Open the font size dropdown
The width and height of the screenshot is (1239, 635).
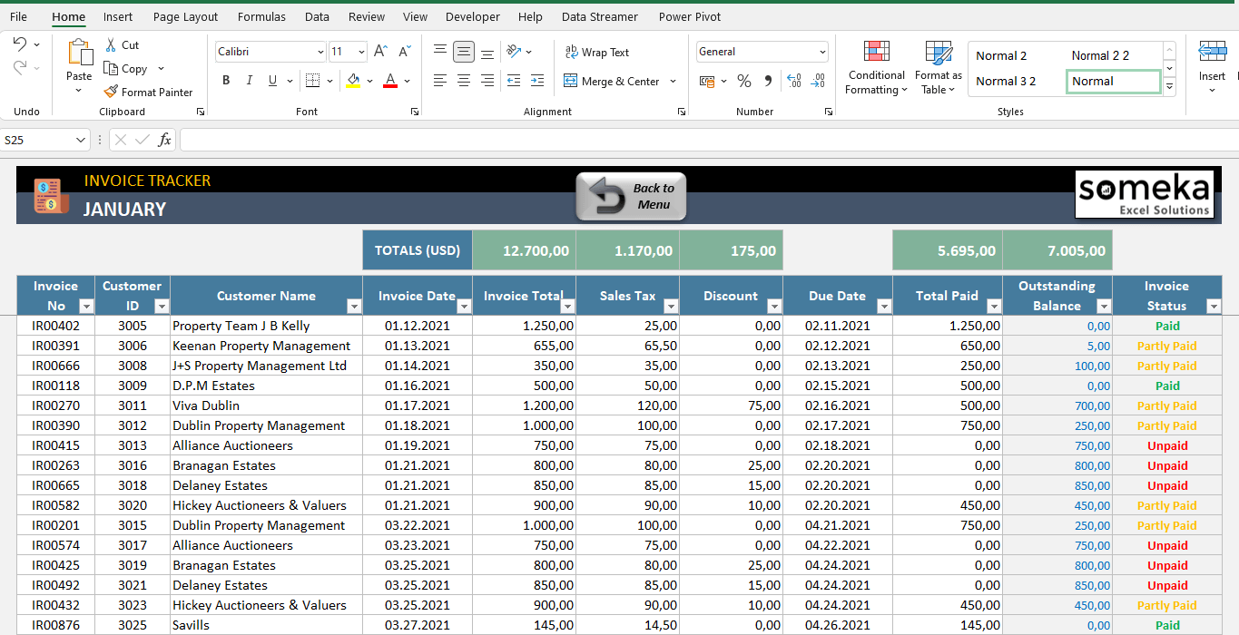coord(360,51)
